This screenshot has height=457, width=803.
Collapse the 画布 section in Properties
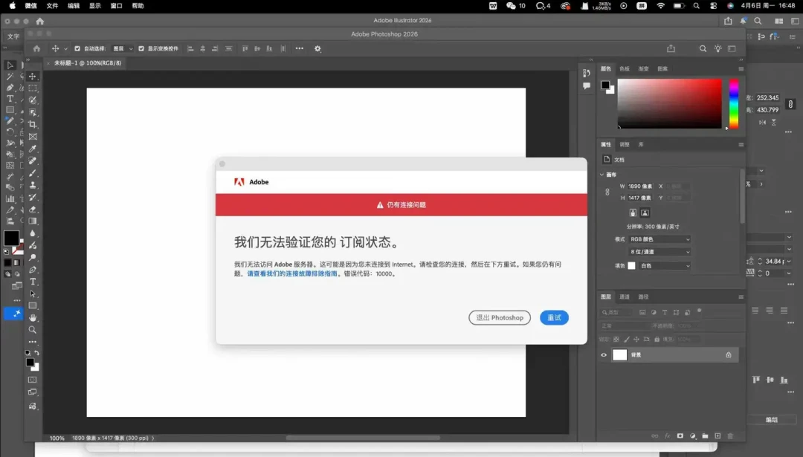pyautogui.click(x=602, y=175)
